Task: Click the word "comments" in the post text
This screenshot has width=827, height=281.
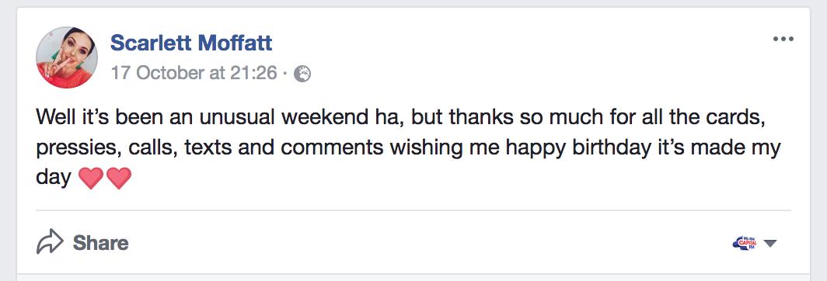Action: click(x=332, y=148)
